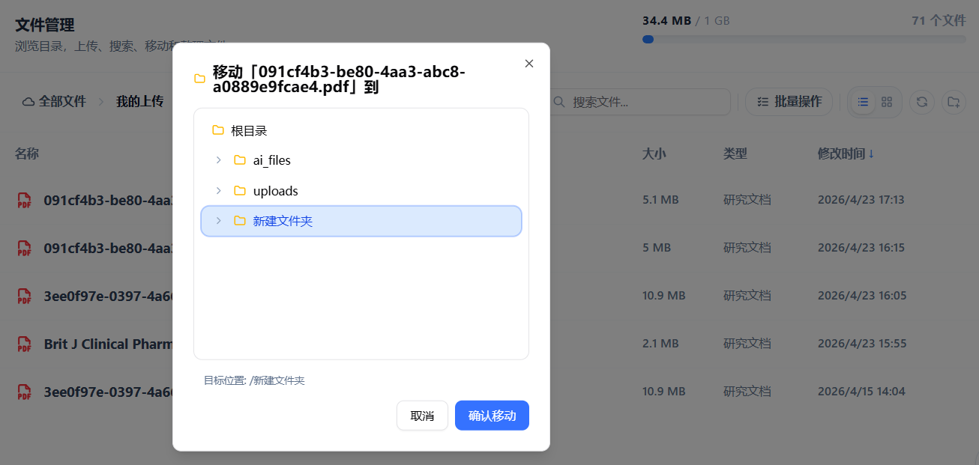
Task: Sort by 名称 column header
Action: point(27,154)
